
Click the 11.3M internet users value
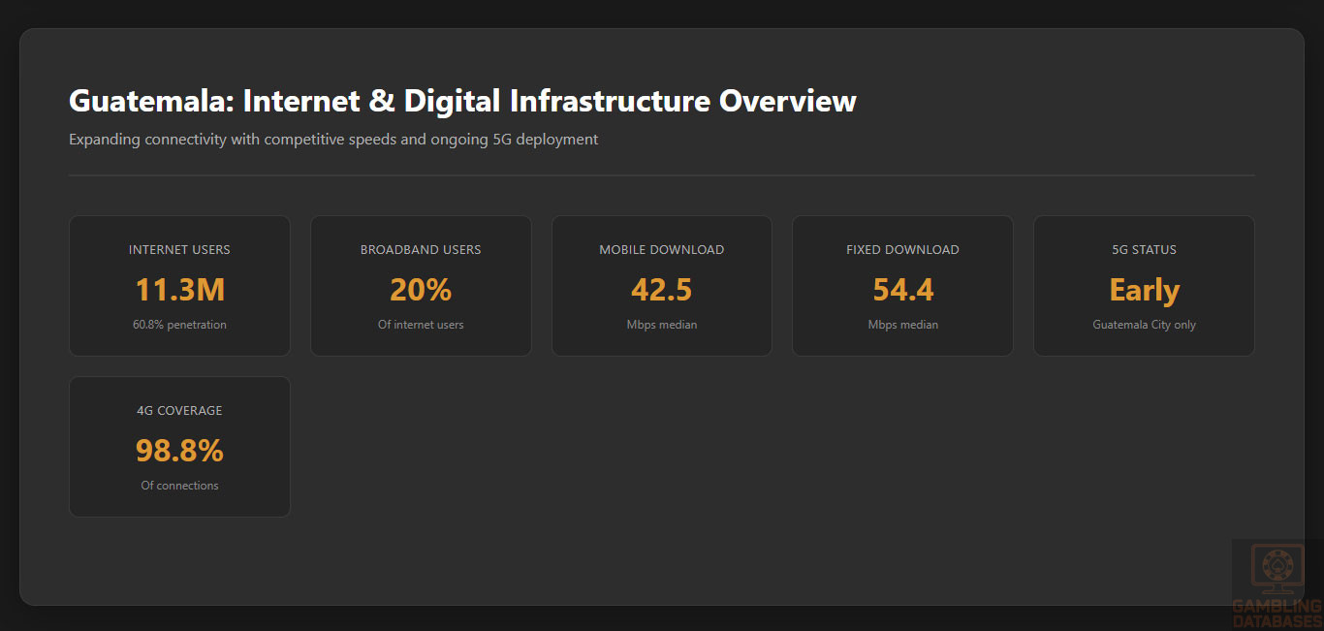(x=179, y=290)
